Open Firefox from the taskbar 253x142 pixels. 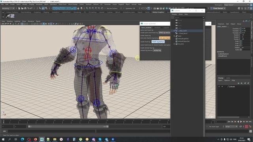35,139
